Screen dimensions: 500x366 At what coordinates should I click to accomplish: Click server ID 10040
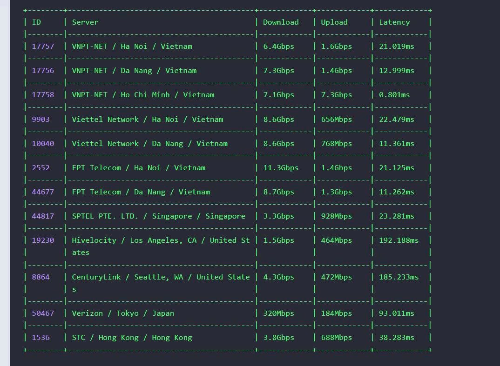pyautogui.click(x=43, y=144)
